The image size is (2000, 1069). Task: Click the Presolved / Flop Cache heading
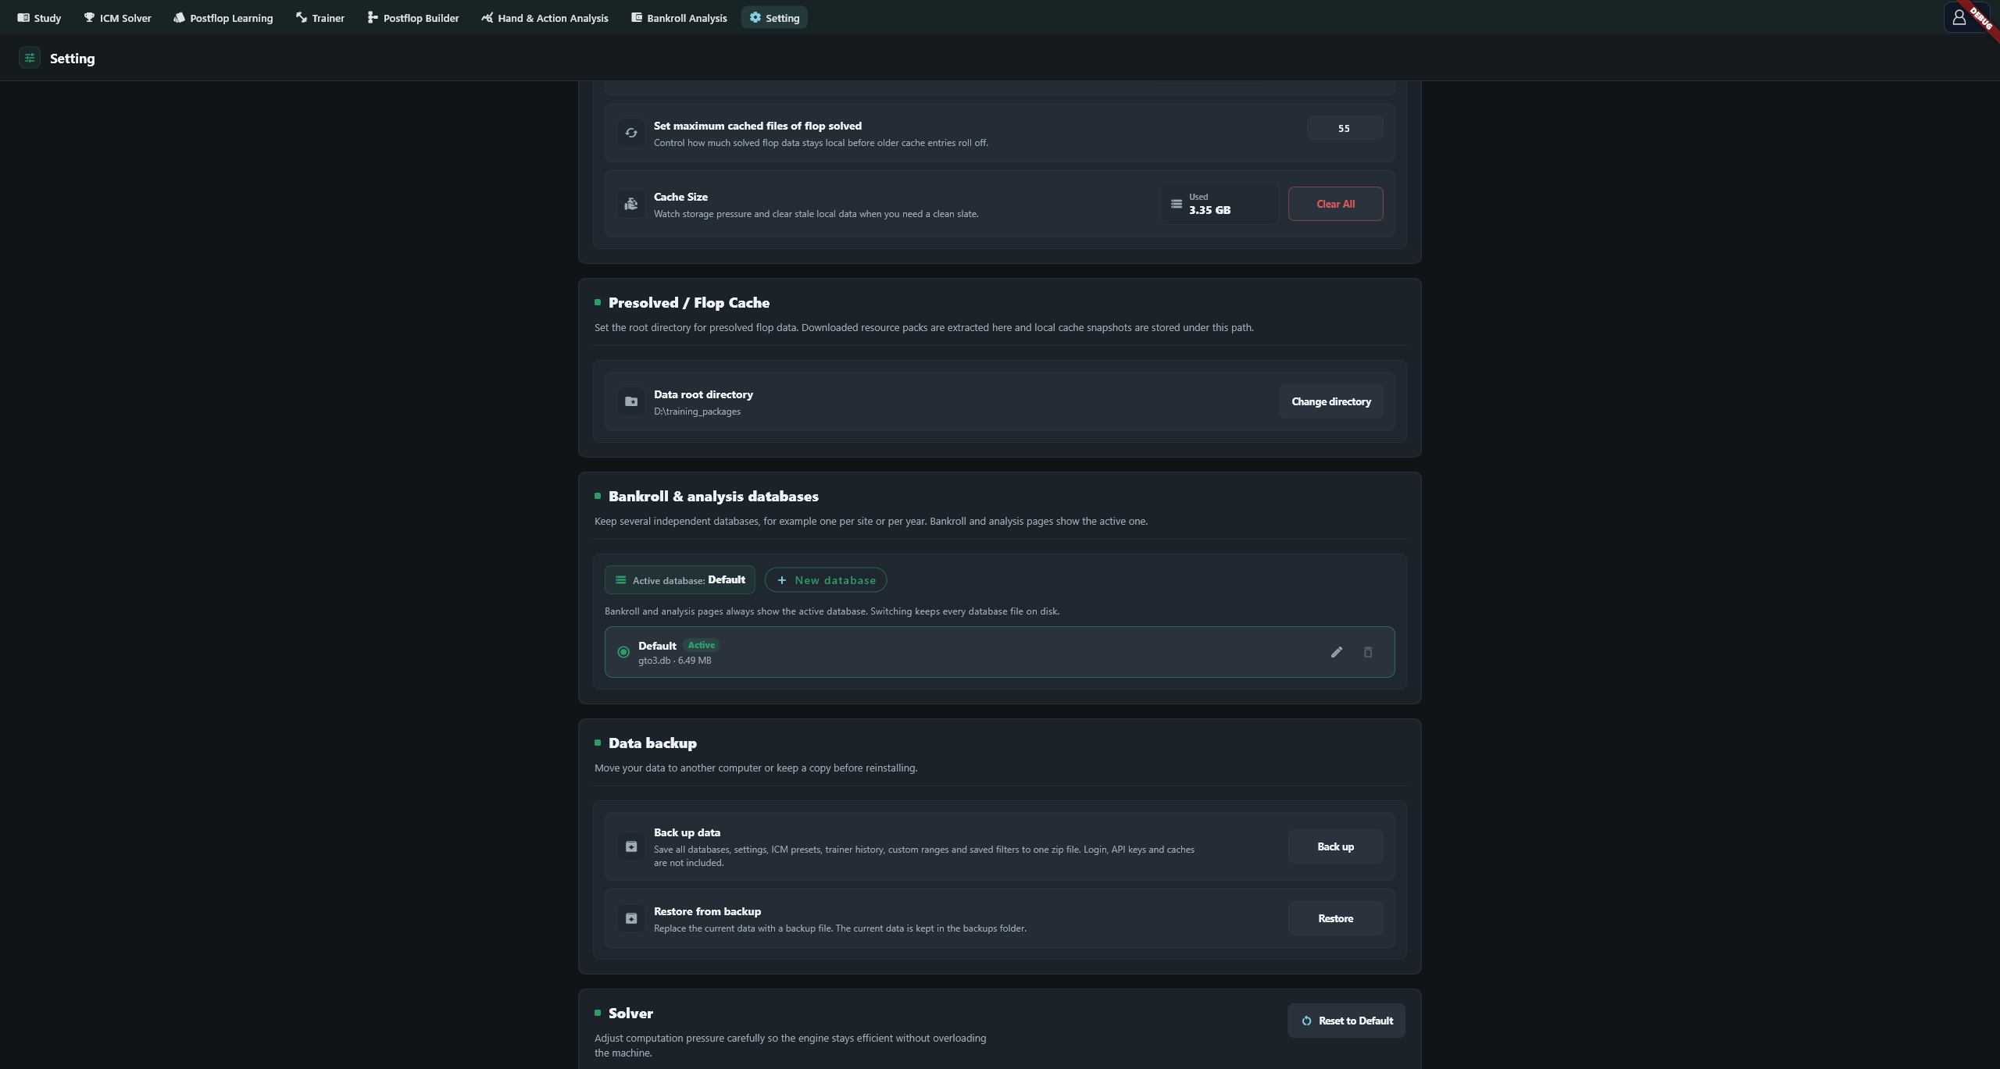coord(689,303)
